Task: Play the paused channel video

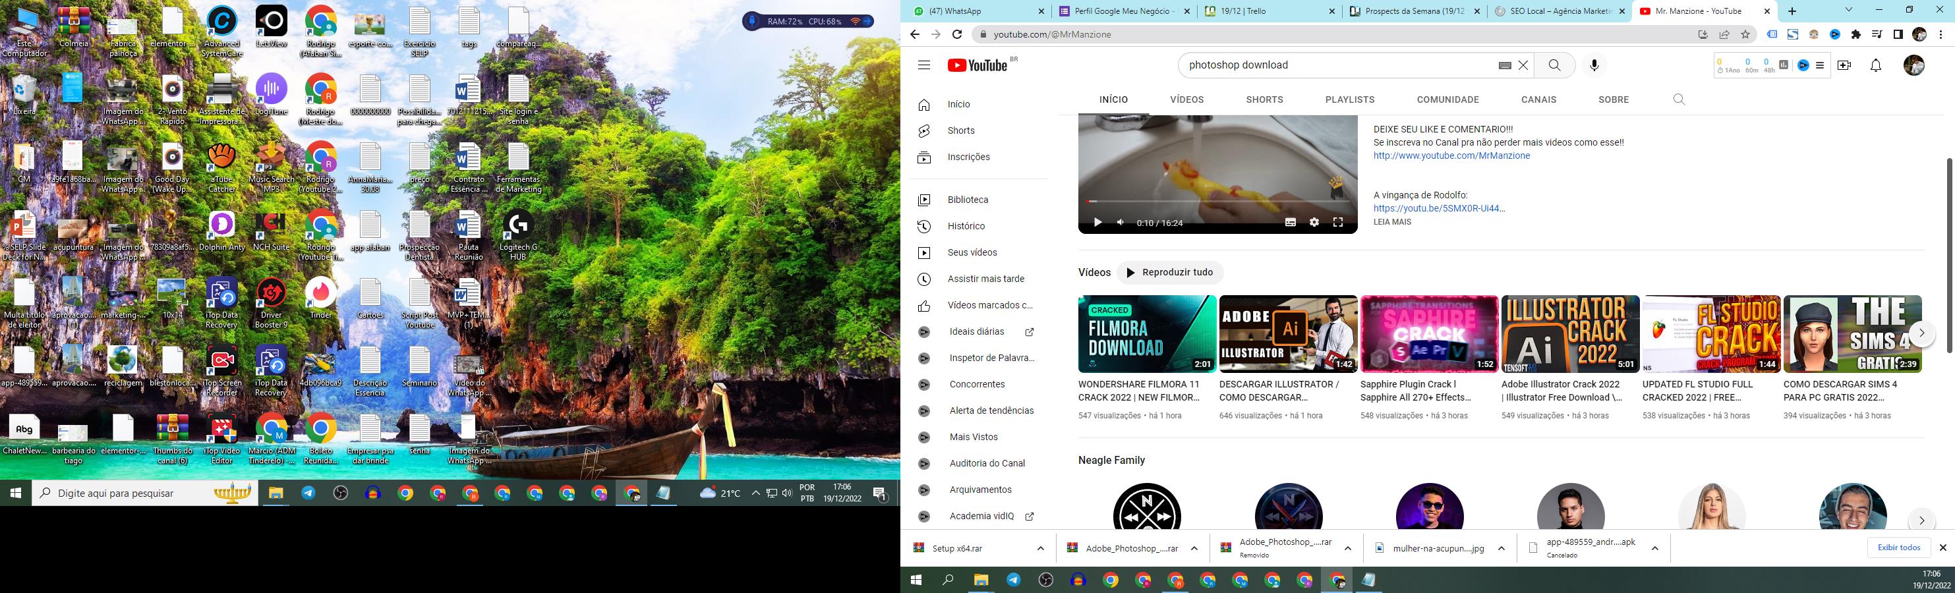Action: [x=1097, y=222]
